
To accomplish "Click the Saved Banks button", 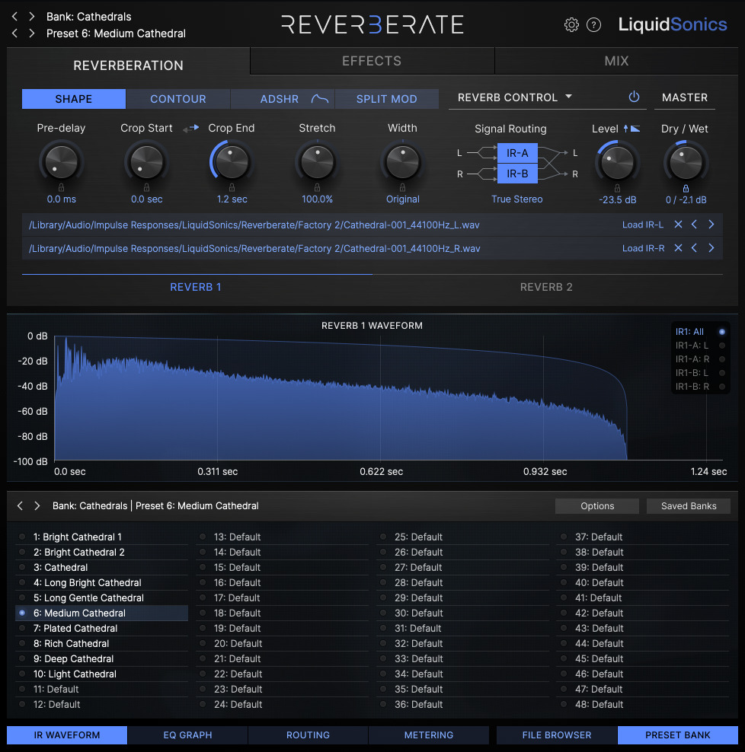I will [689, 506].
